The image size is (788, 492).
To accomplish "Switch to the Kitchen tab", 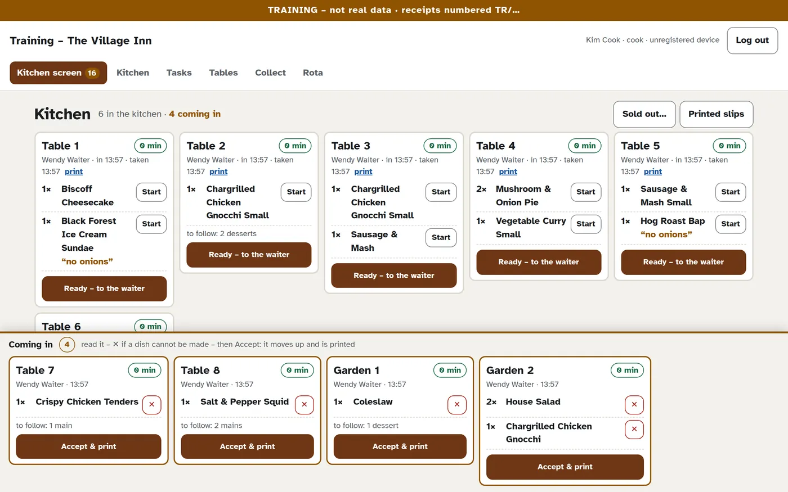I will (x=133, y=73).
